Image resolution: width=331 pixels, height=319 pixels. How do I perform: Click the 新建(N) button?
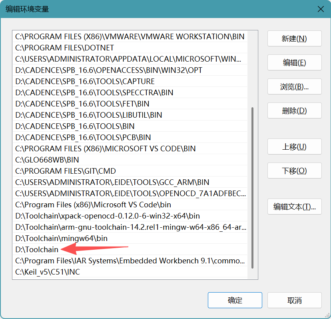(x=295, y=38)
